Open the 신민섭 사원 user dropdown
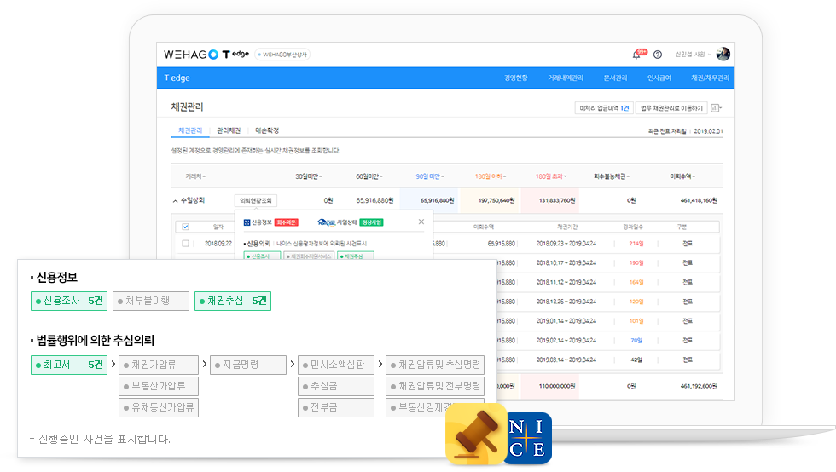This screenshot has width=836, height=472. point(693,55)
